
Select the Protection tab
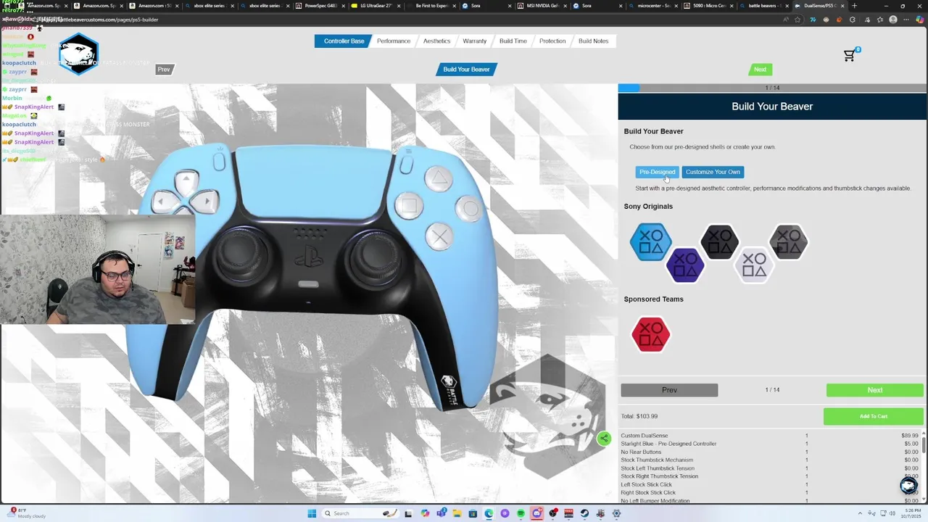pos(552,41)
